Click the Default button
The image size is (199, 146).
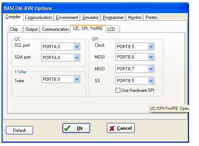(19, 130)
